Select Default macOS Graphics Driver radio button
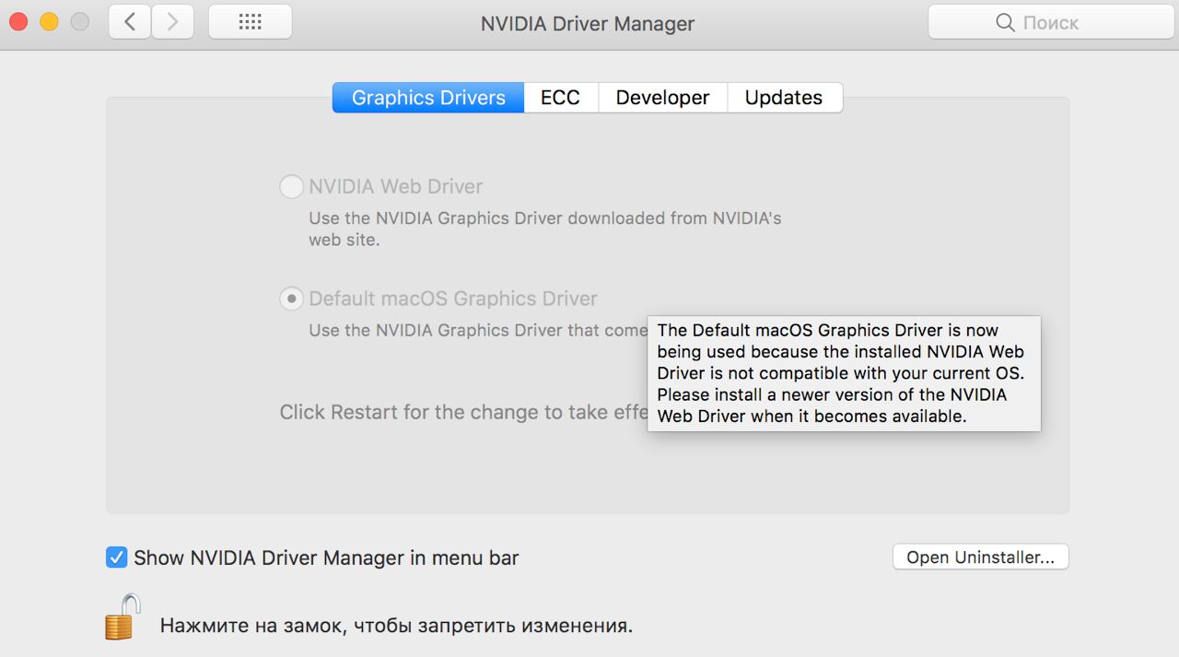Image resolution: width=1179 pixels, height=657 pixels. point(291,299)
